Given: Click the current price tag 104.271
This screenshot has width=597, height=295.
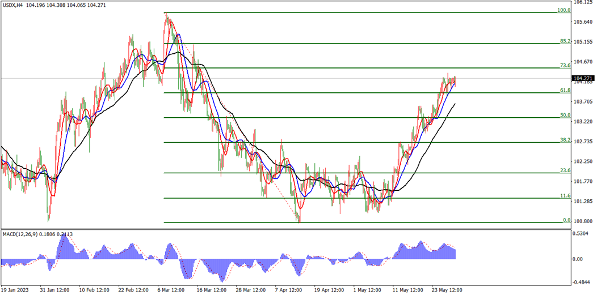Looking at the screenshot, I should pos(583,78).
